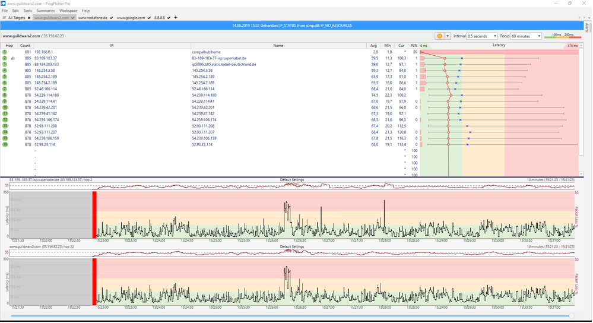Click the PingPlotter app icon in title bar
Screen dimensions: 593x323
point(4,3)
